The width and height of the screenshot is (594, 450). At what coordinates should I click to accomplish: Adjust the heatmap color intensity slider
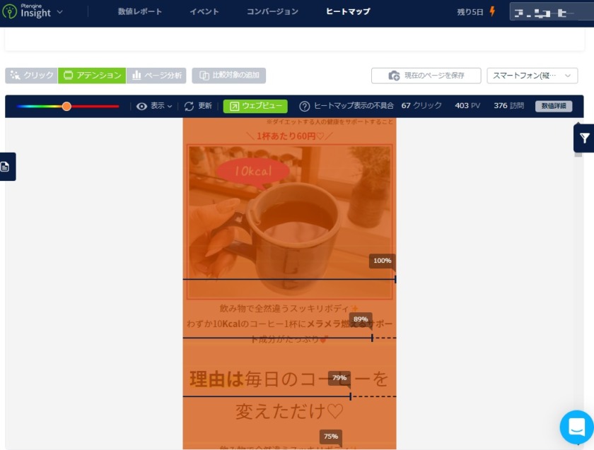(67, 106)
